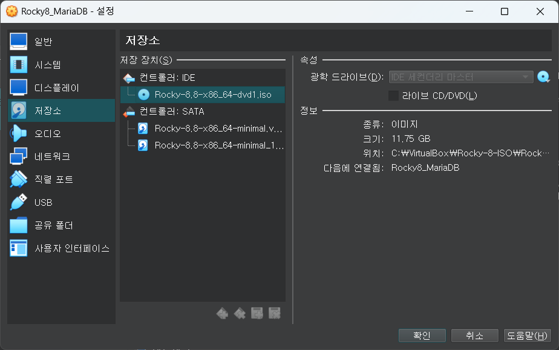Click the C:₩VirtualBox₩Rocky-8-ISO location path
Viewport: 559px width, 350px height.
pos(470,153)
